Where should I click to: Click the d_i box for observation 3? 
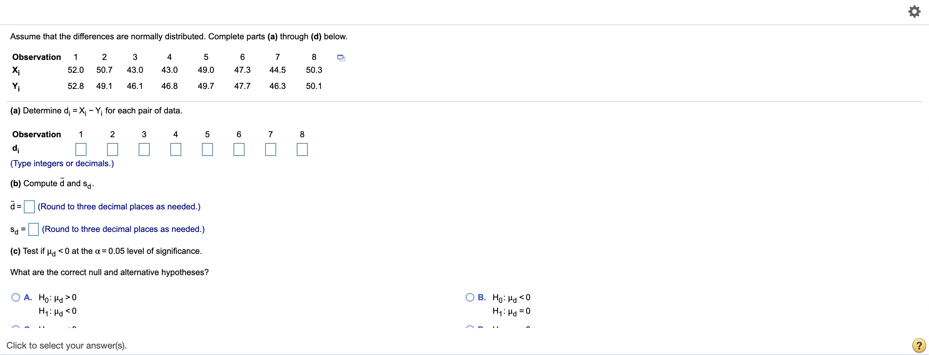(144, 149)
